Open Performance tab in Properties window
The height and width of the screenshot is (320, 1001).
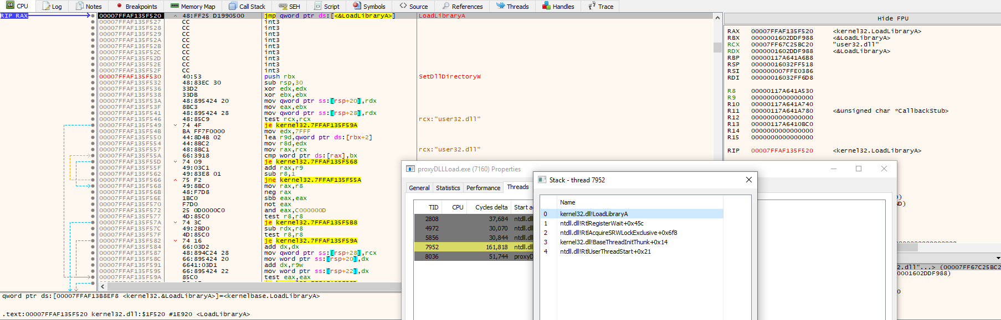483,188
